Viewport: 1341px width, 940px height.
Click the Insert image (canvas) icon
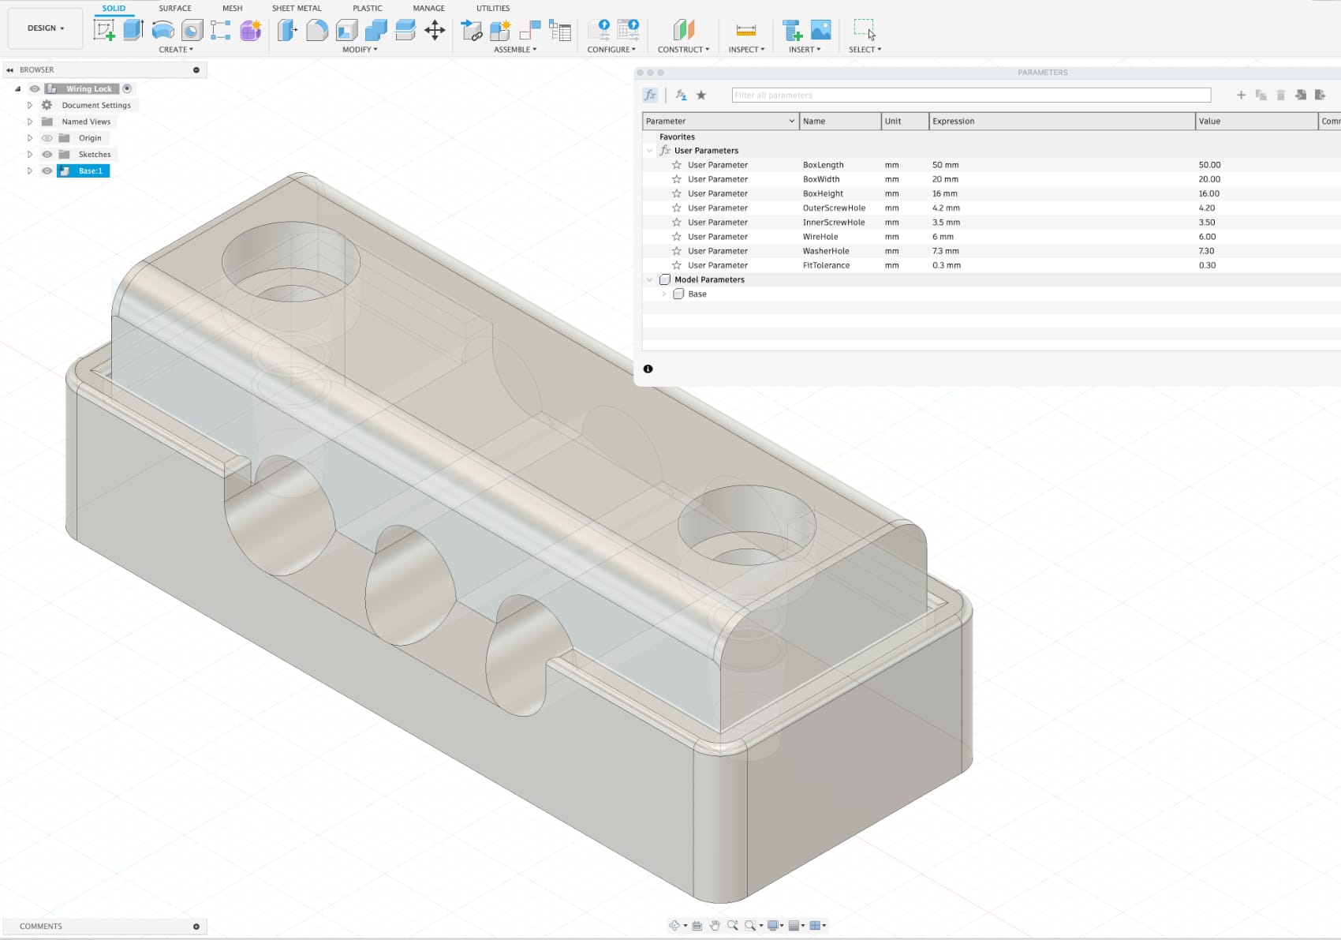click(820, 30)
